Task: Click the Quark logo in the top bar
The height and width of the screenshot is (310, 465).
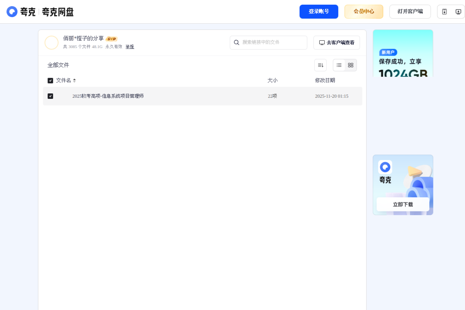Action: pos(12,11)
